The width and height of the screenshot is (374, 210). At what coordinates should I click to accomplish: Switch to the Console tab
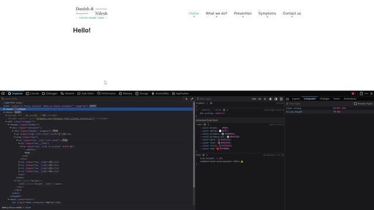pyautogui.click(x=33, y=93)
